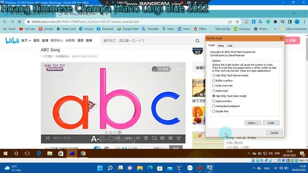Image resolution: width=308 pixels, height=173 pixels.
Task: Open Microsoft Store in the guest taskbar
Action: pos(61,153)
